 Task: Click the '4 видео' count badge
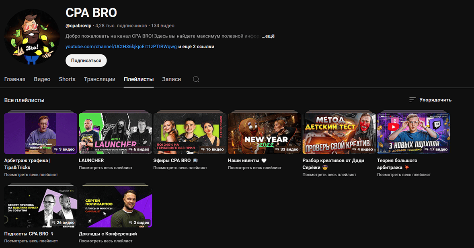[363, 149]
